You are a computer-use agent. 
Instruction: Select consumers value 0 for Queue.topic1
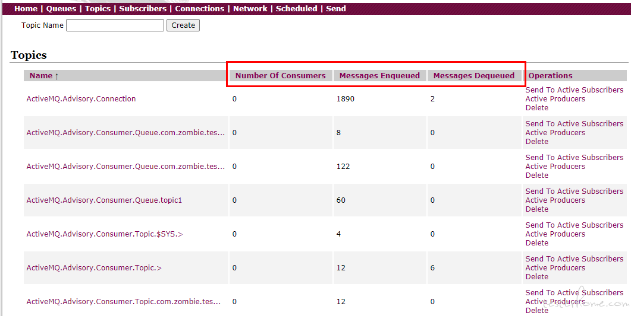click(x=234, y=200)
